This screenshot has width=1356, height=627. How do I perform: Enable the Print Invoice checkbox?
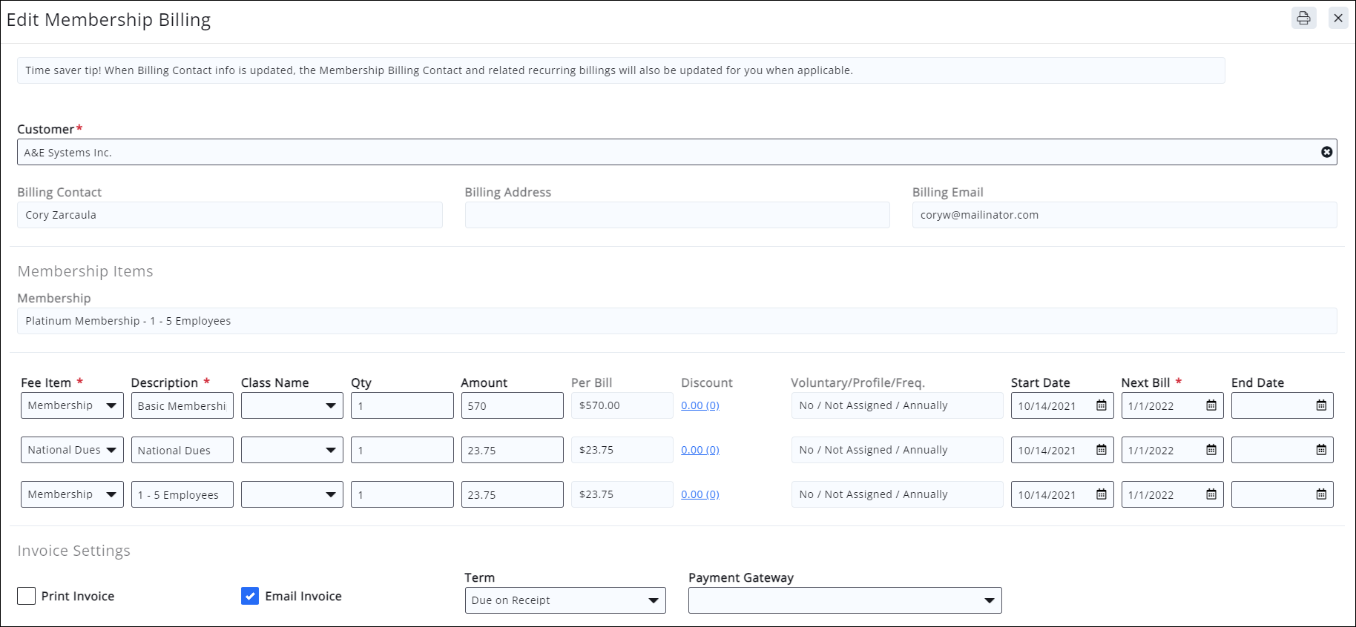pyautogui.click(x=27, y=596)
